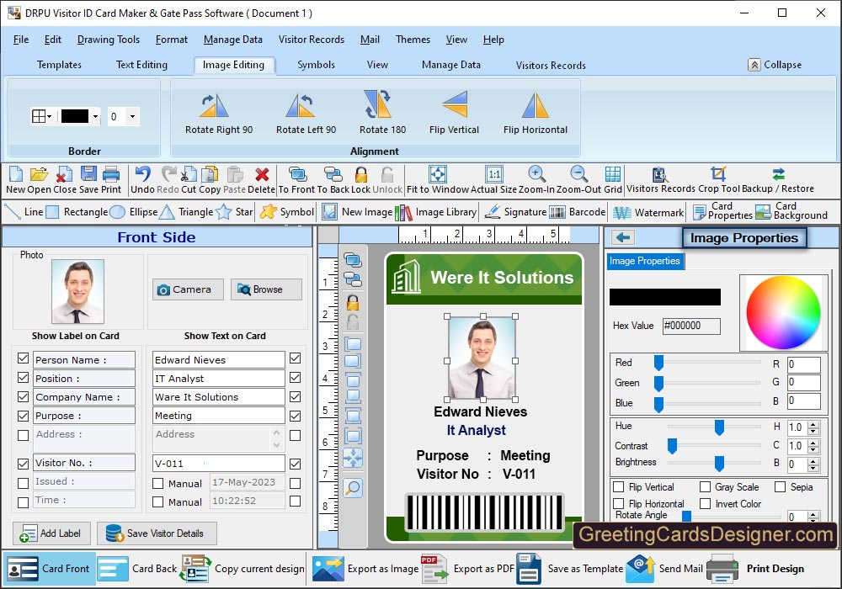Screen dimensions: 842x589
Task: Click the Flip Horizontal ribbon icon
Action: point(536,105)
